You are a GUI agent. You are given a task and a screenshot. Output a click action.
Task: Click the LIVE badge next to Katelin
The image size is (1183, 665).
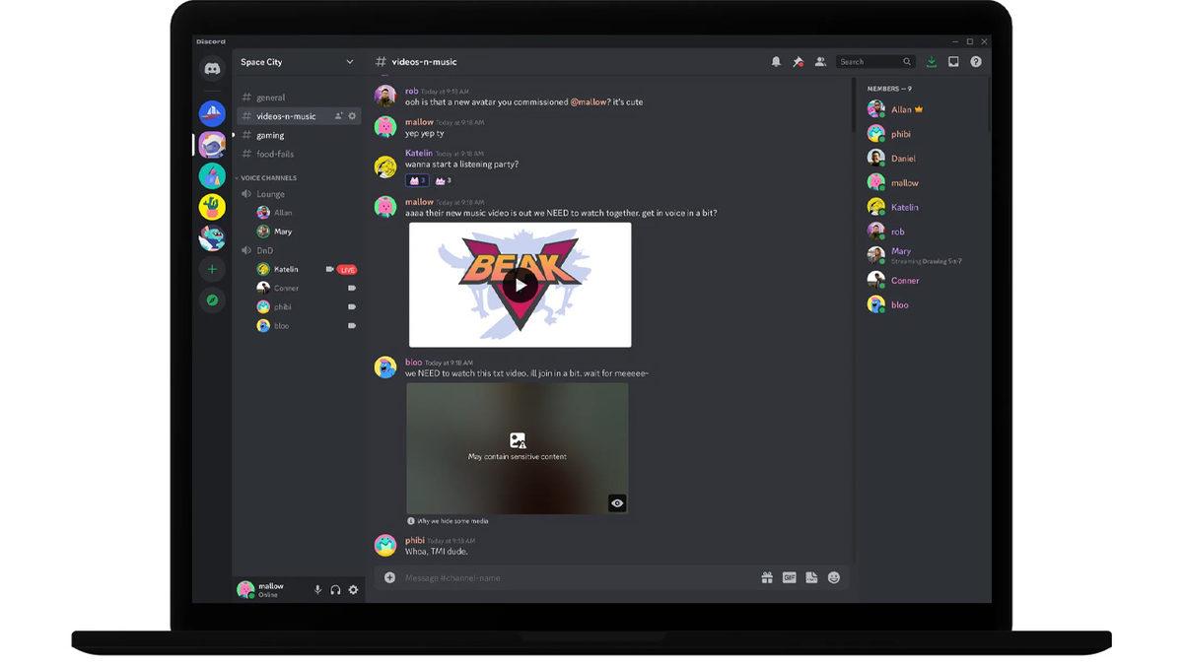(347, 268)
